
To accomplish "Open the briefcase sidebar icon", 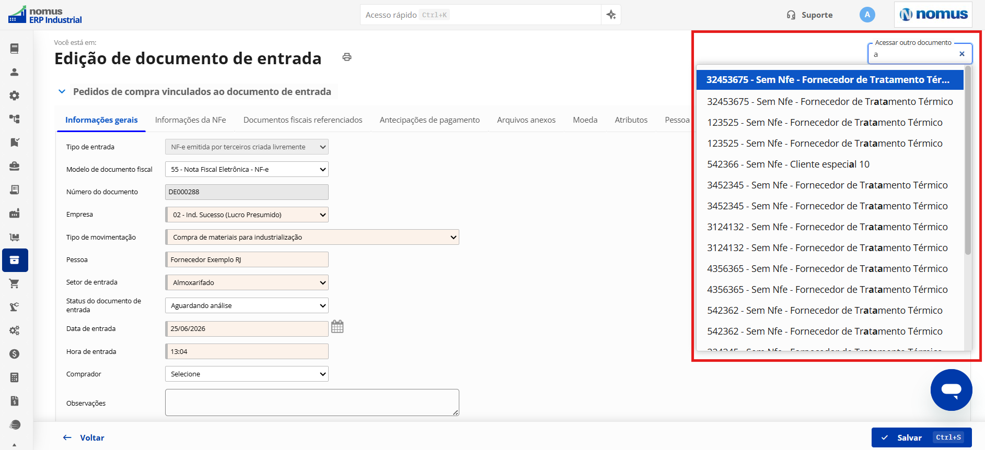I will click(x=15, y=166).
